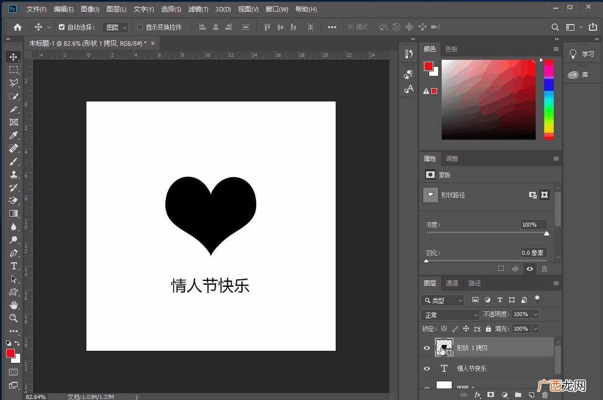Switch to the 色板 tab

pyautogui.click(x=451, y=49)
